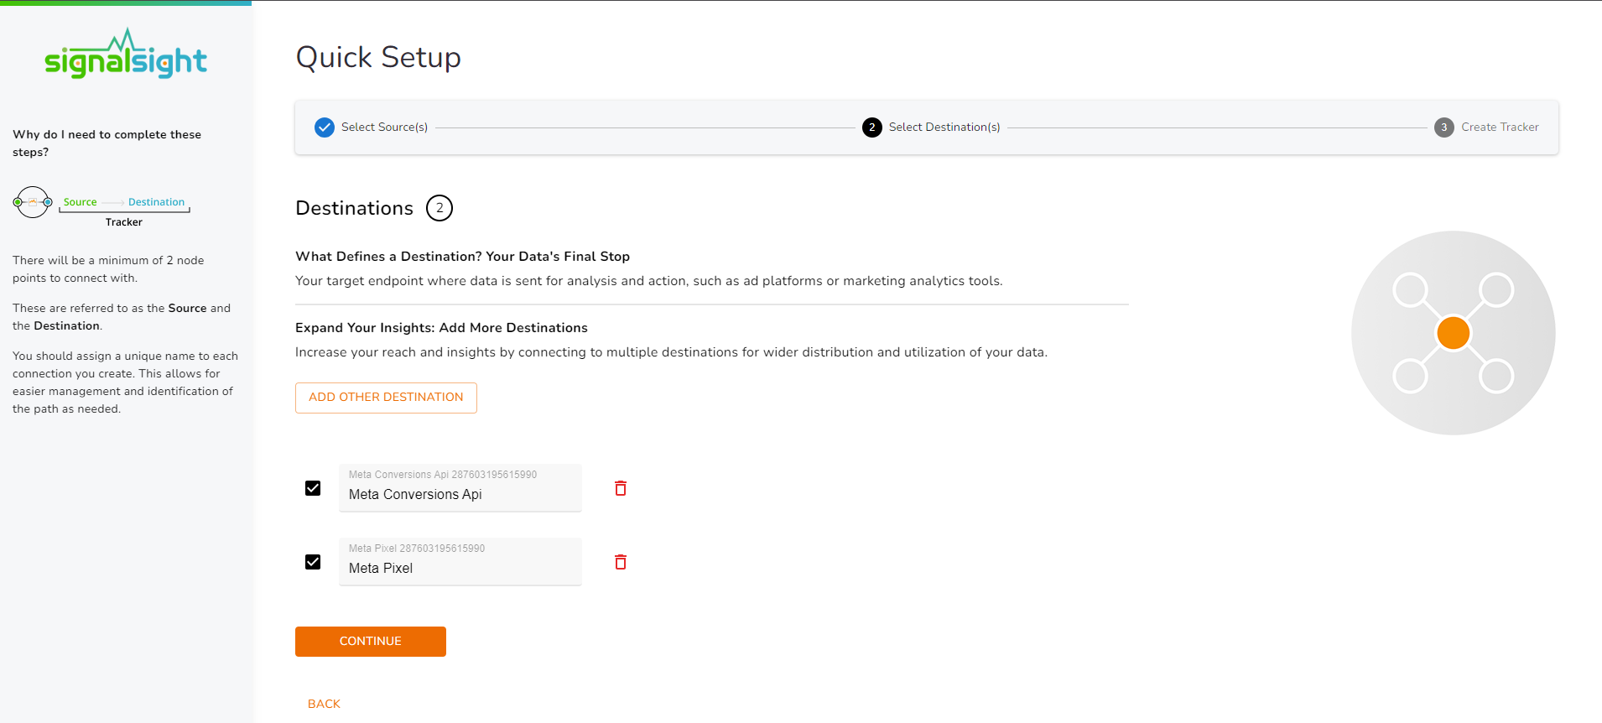1602x723 pixels.
Task: Click the circled 2 beside Destinations heading
Action: pos(440,208)
